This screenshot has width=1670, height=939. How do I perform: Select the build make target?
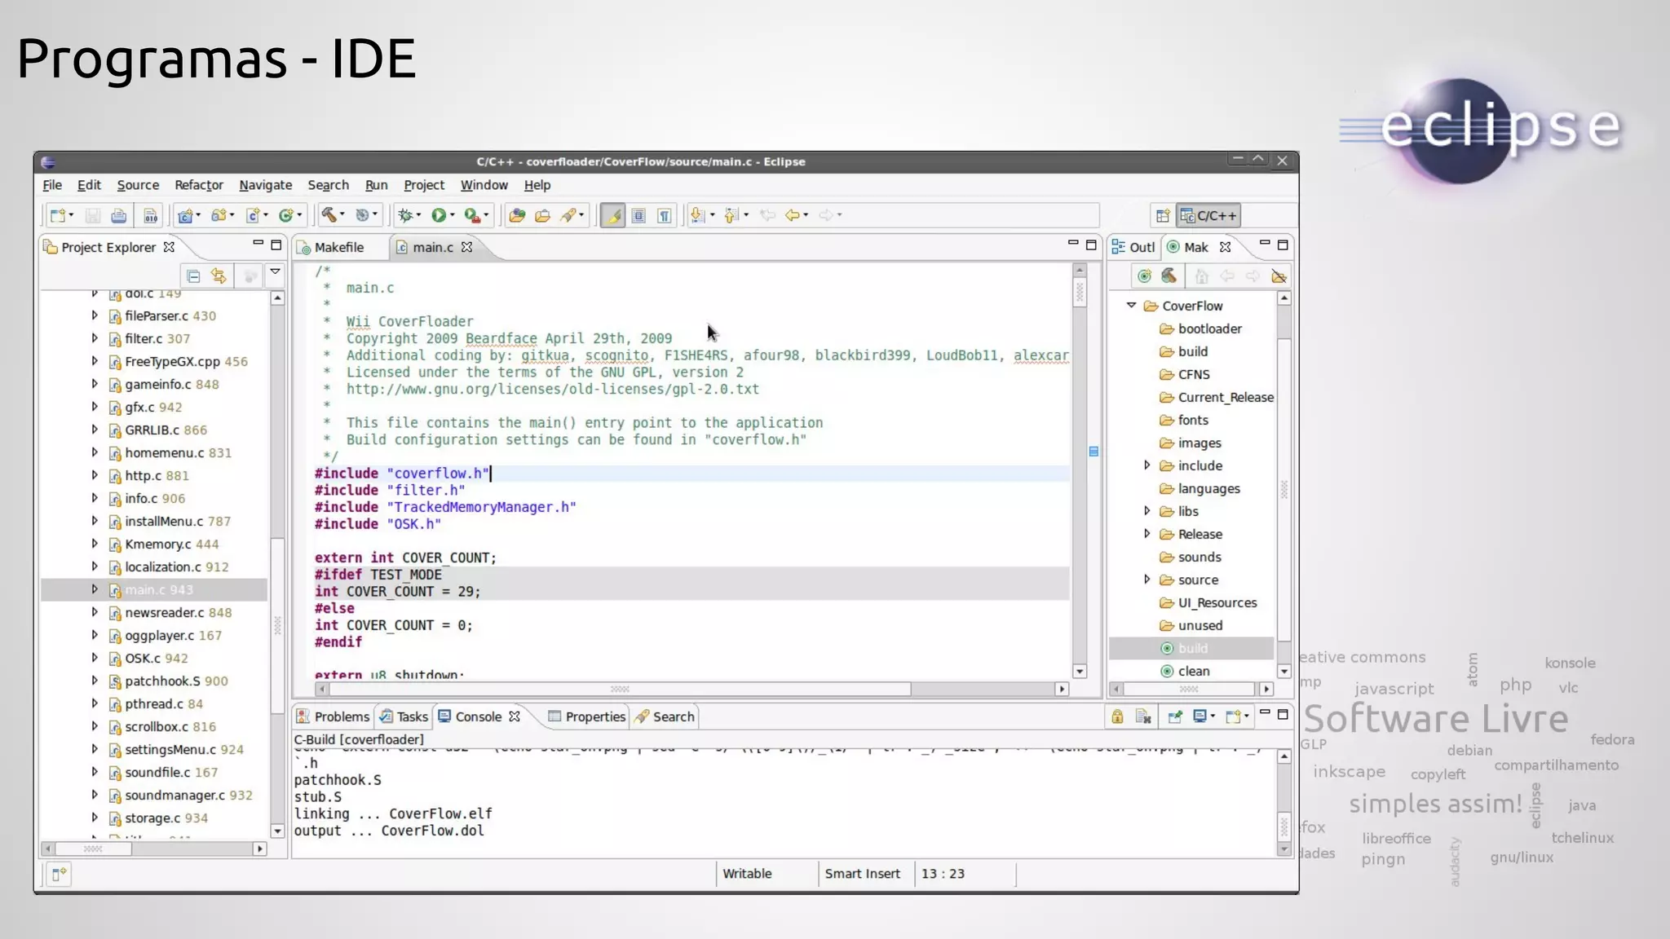point(1192,649)
